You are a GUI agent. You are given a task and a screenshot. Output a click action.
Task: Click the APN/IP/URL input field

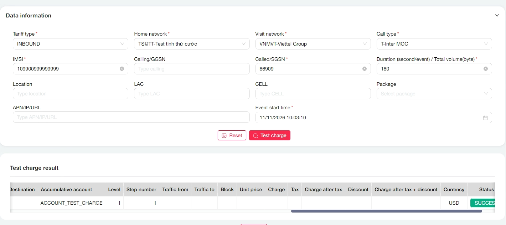click(131, 117)
